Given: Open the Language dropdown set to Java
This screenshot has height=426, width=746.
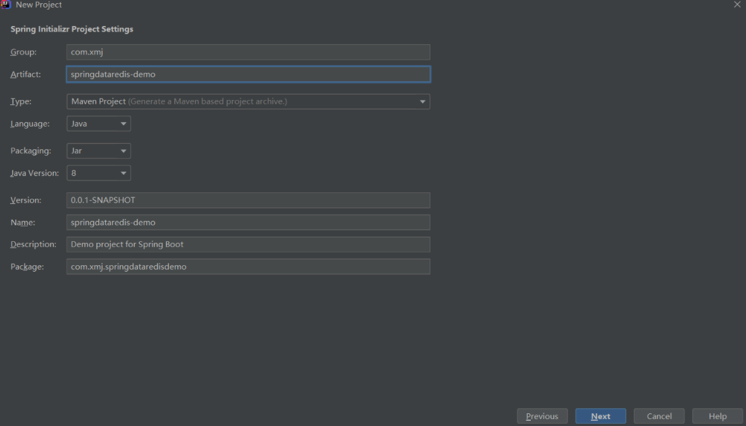Looking at the screenshot, I should coord(99,124).
